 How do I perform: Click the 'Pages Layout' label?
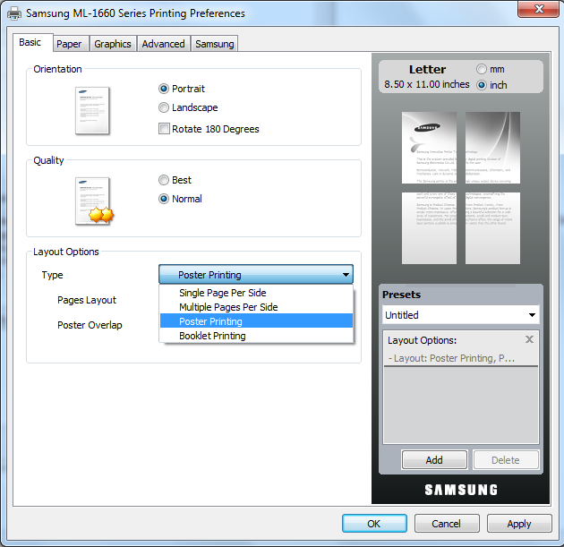click(87, 300)
